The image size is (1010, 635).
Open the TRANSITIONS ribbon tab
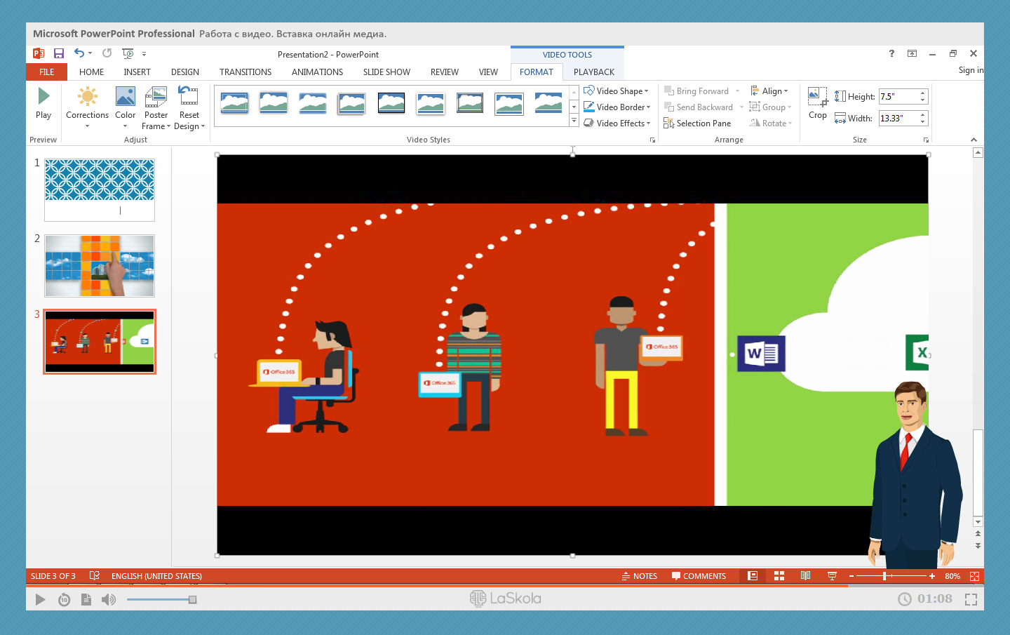(245, 72)
